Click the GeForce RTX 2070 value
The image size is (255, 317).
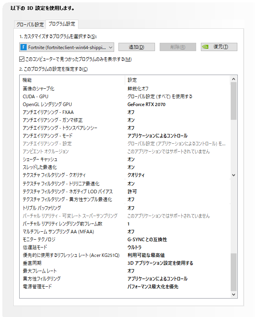146,104
